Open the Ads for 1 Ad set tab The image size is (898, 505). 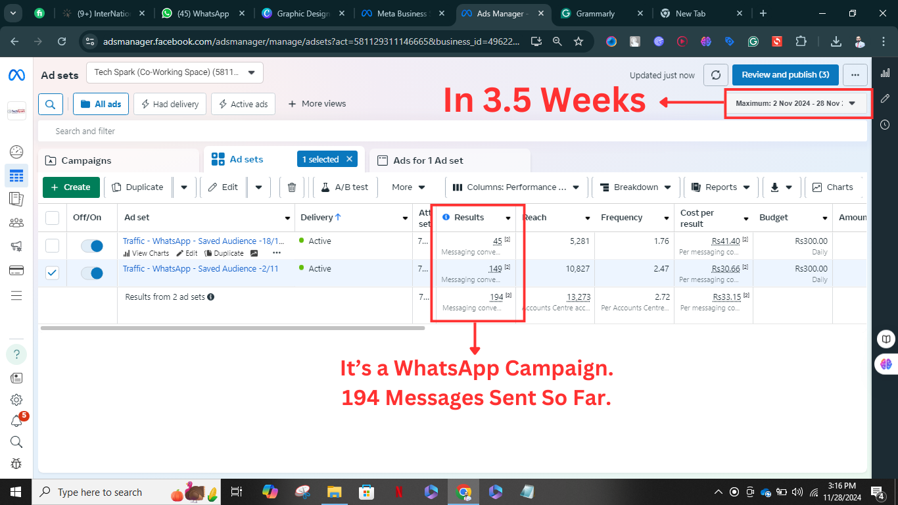coord(427,160)
